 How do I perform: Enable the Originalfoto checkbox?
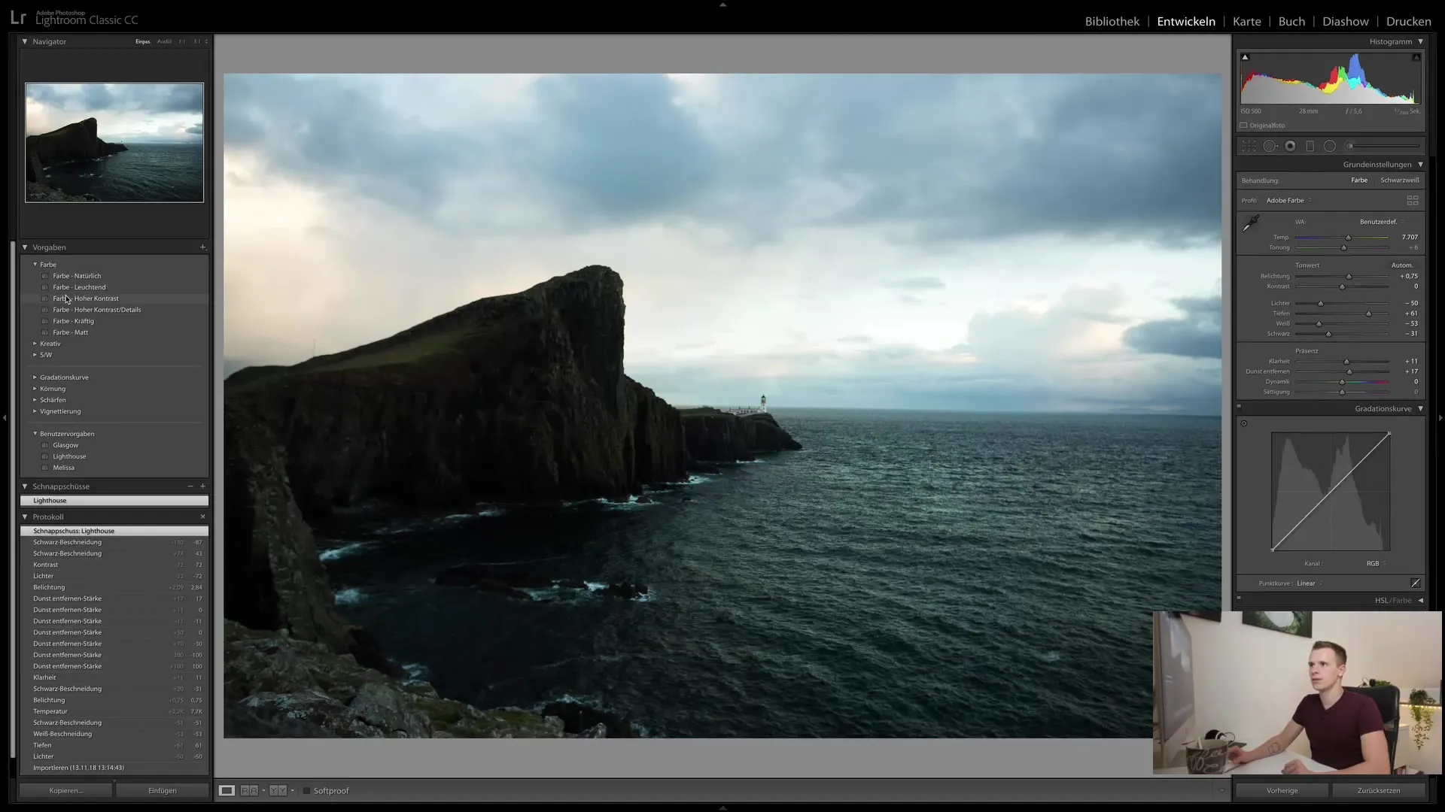[x=1244, y=126]
